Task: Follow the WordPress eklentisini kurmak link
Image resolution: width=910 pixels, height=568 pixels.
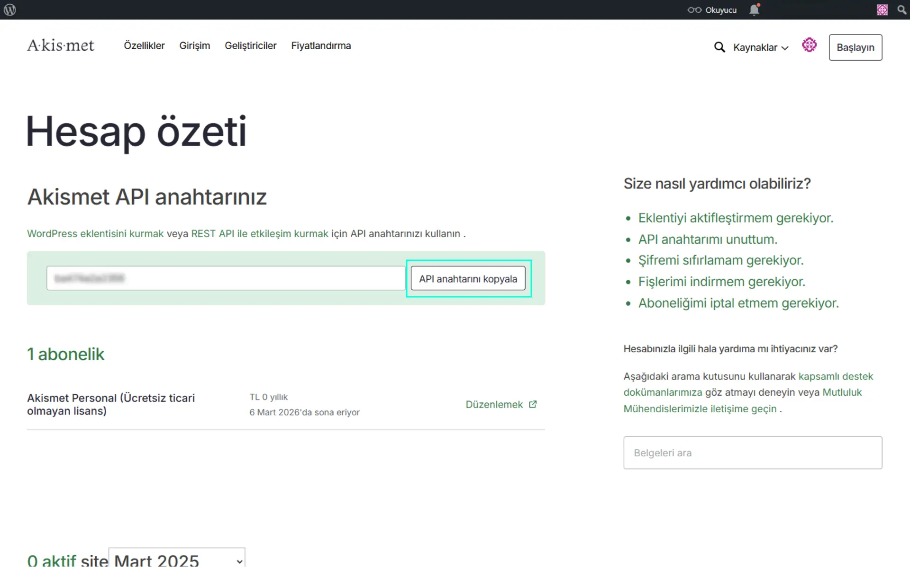Action: 95,233
